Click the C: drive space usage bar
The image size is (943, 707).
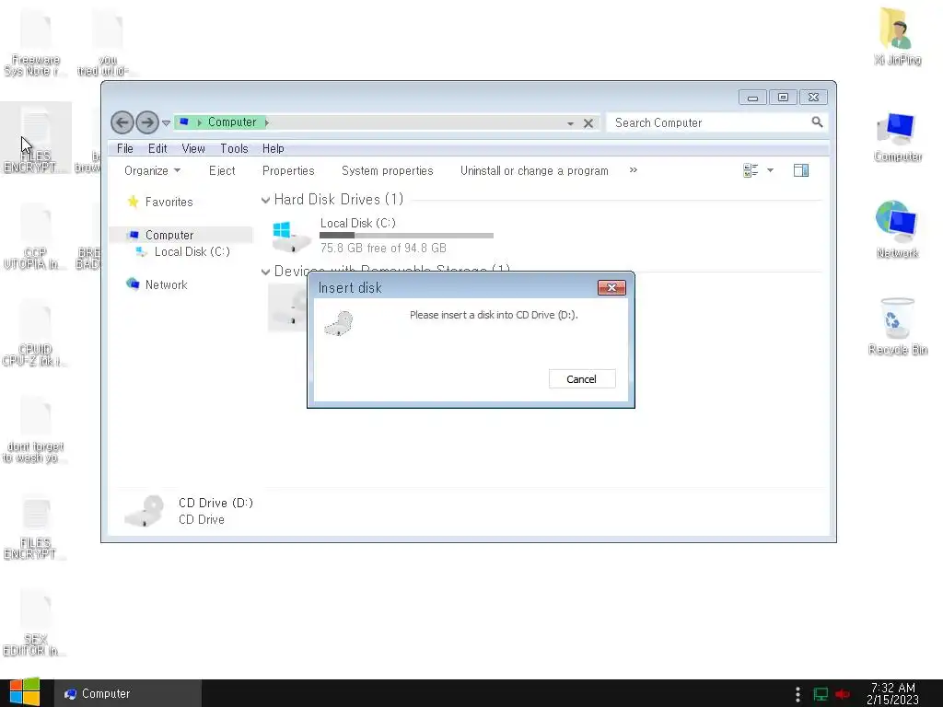click(406, 236)
